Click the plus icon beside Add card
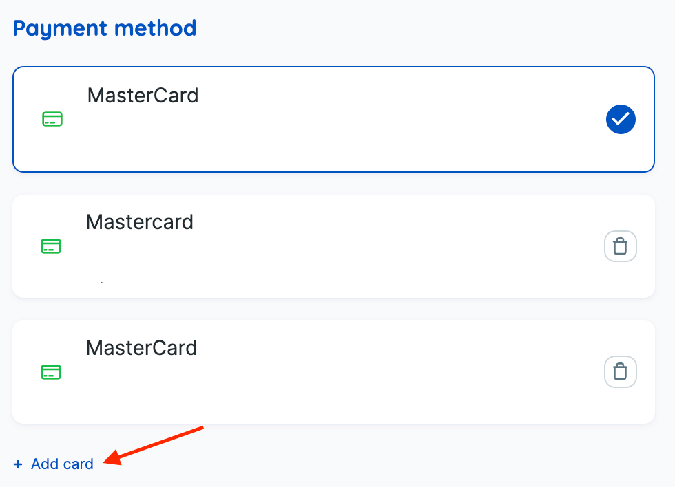The height and width of the screenshot is (487, 675). click(x=18, y=464)
